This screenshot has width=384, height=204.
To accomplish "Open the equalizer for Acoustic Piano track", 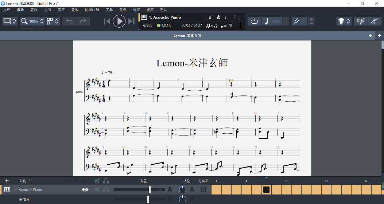I will click(x=203, y=189).
